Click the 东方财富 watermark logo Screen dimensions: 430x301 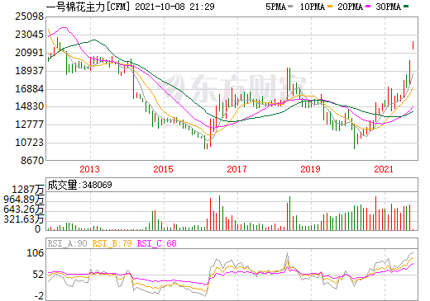234,88
